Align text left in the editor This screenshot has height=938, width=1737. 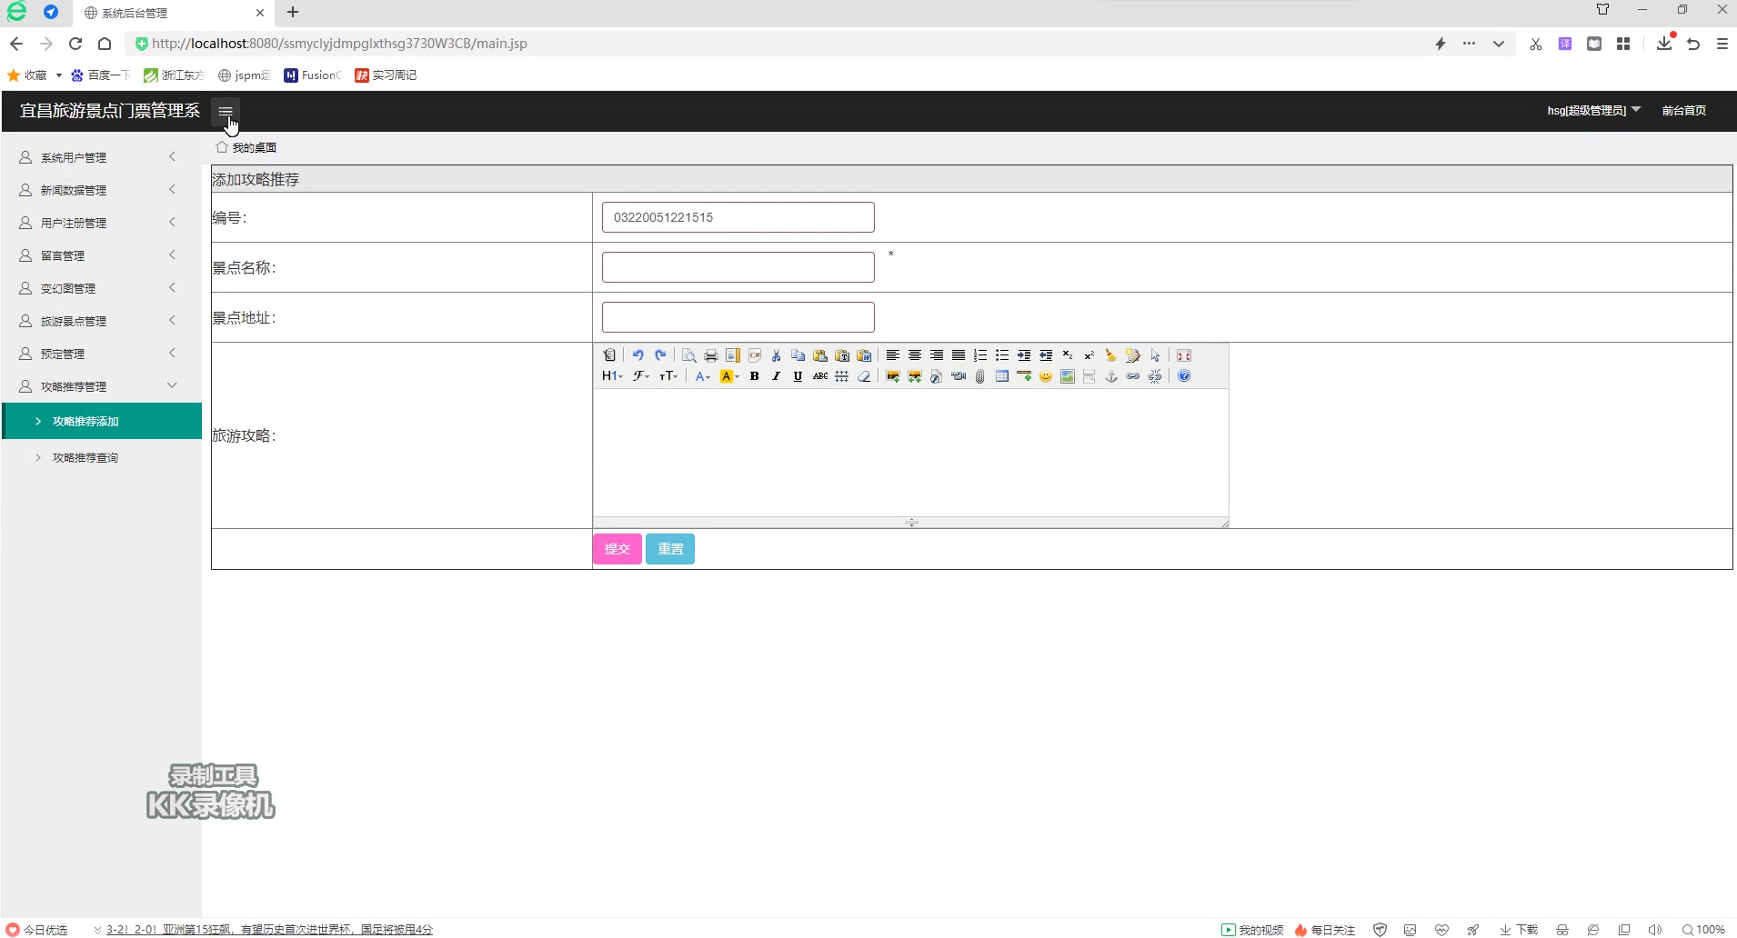(x=893, y=355)
